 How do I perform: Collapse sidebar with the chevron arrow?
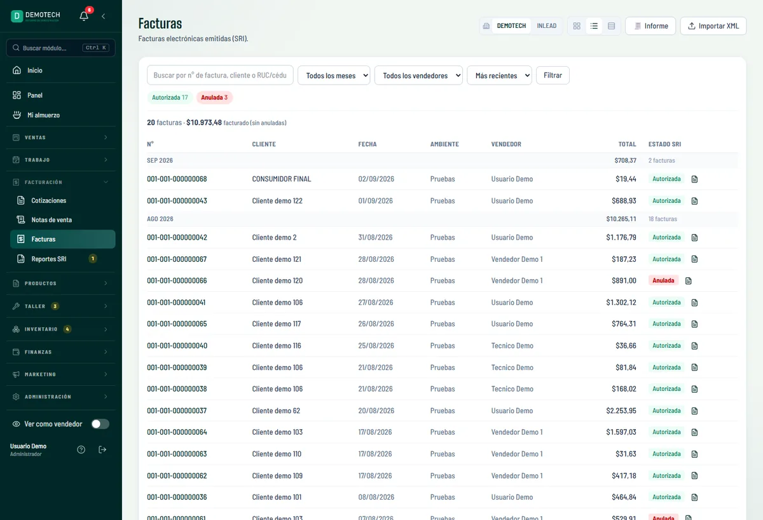coord(104,16)
